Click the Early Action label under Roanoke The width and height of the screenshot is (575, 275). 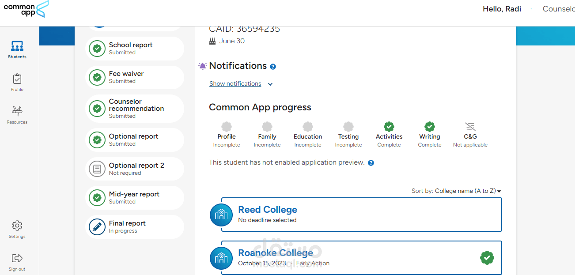(313, 264)
